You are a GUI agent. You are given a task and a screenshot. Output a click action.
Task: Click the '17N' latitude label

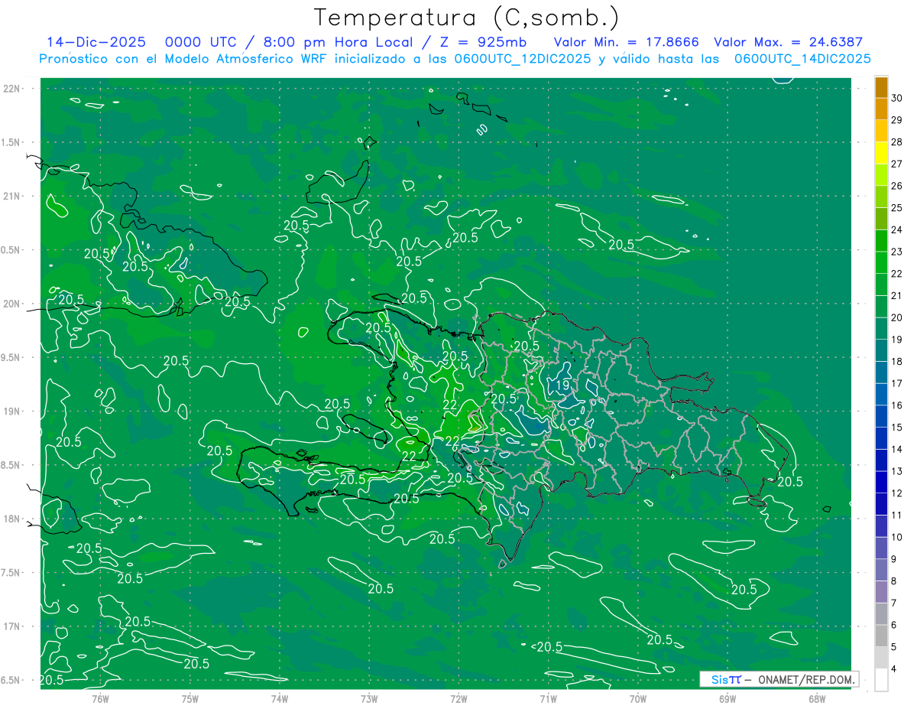click(x=11, y=626)
